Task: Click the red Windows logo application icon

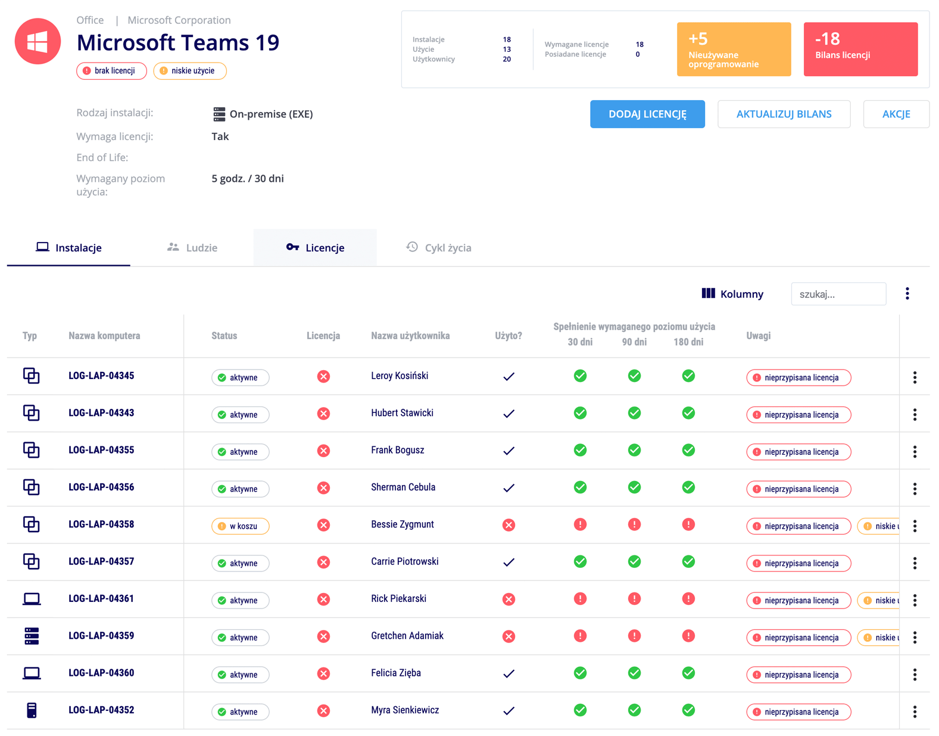Action: 38,41
